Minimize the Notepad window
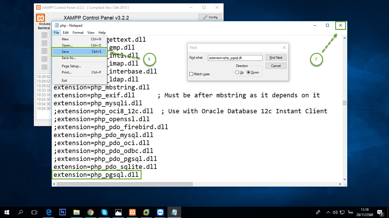The image size is (389, 218). point(314,25)
